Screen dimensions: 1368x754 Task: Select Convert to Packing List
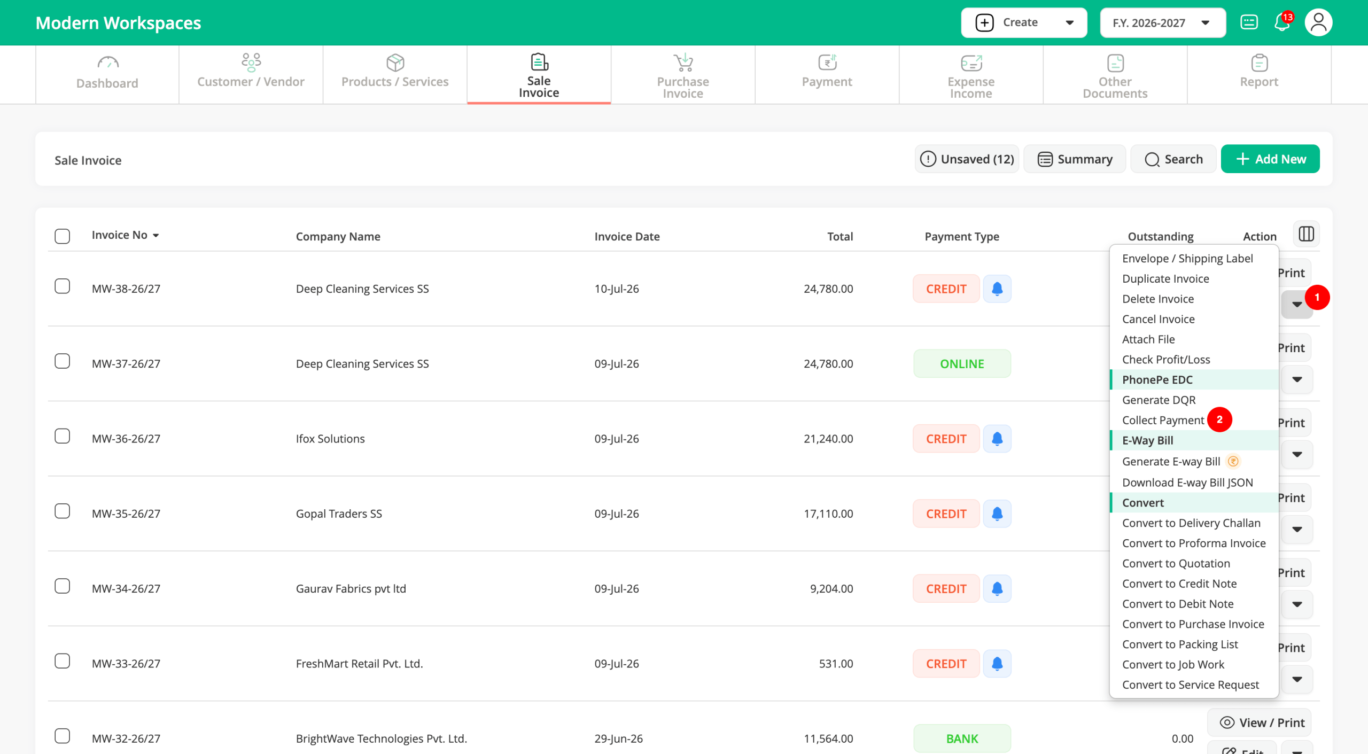coord(1194,644)
